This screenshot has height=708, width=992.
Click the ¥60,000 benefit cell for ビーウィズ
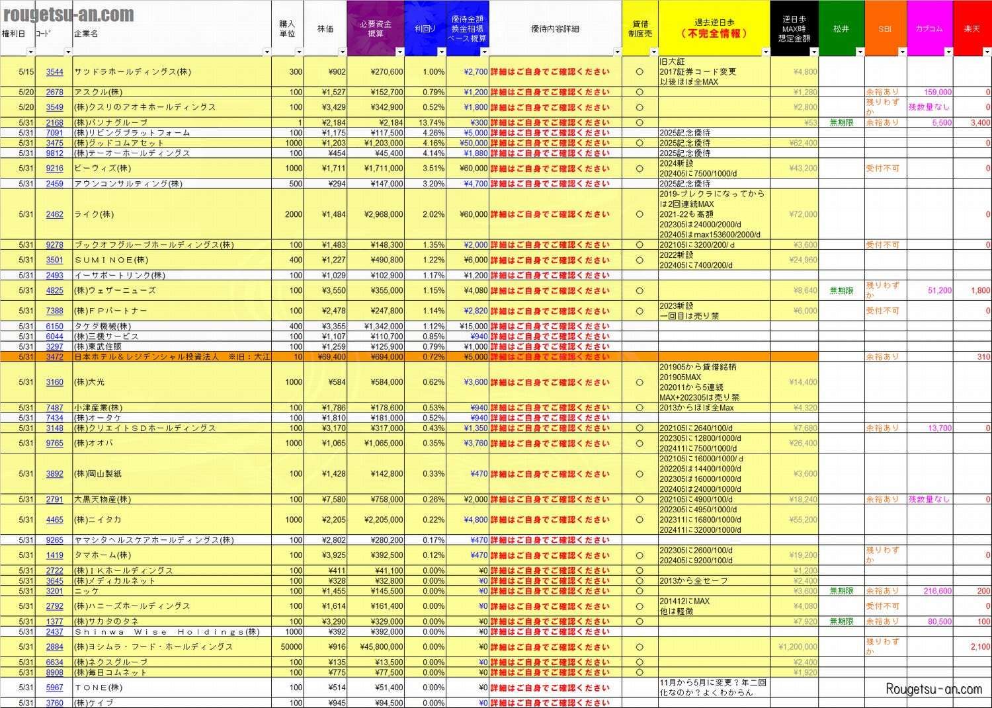point(468,169)
